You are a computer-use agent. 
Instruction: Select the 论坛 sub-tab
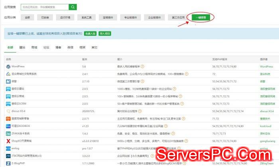[46, 47]
